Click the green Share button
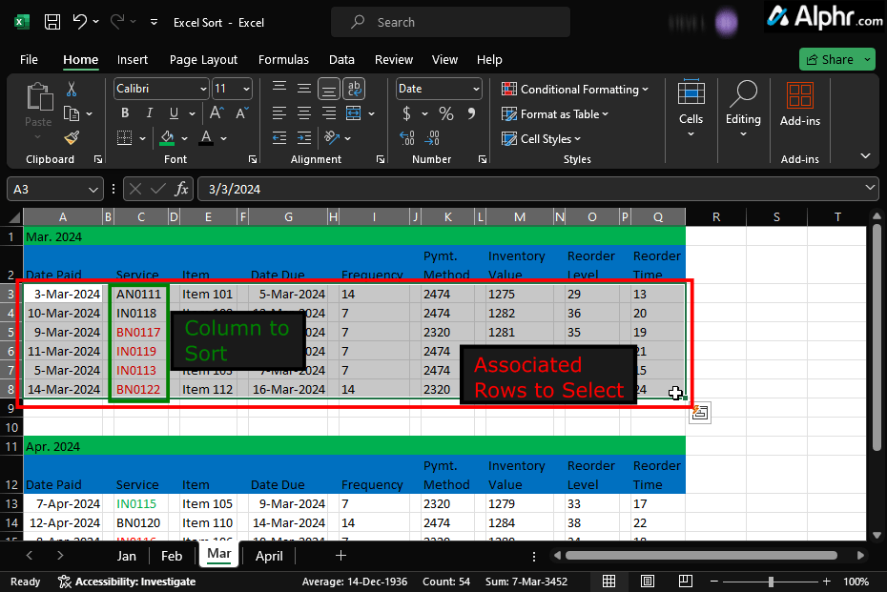The height and width of the screenshot is (592, 887). [x=830, y=59]
